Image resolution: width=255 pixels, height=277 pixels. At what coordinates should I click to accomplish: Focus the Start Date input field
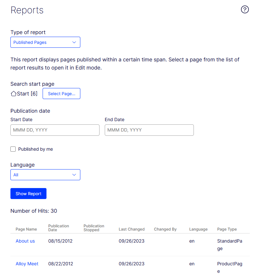pyautogui.click(x=55, y=130)
